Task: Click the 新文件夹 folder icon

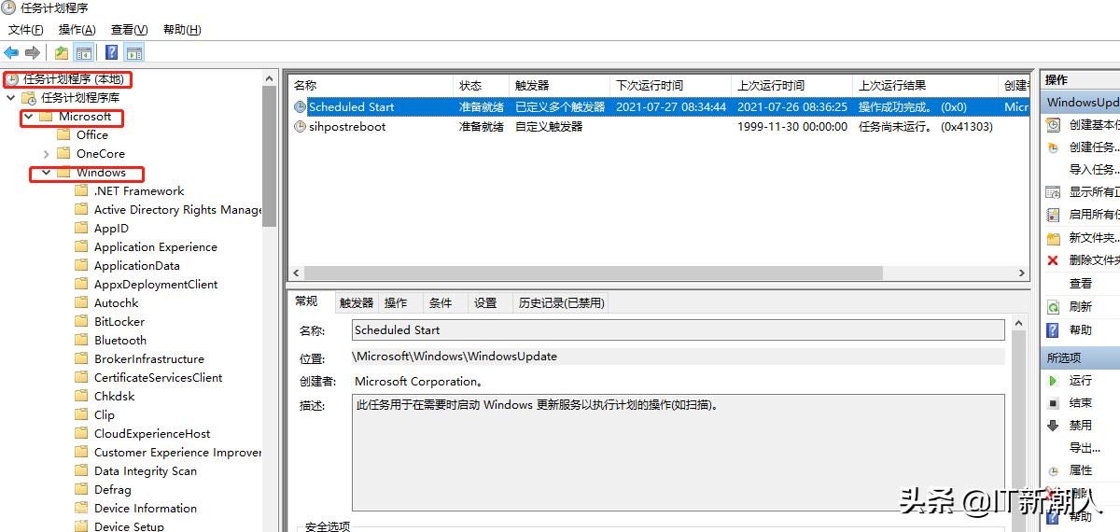Action: click(1053, 238)
